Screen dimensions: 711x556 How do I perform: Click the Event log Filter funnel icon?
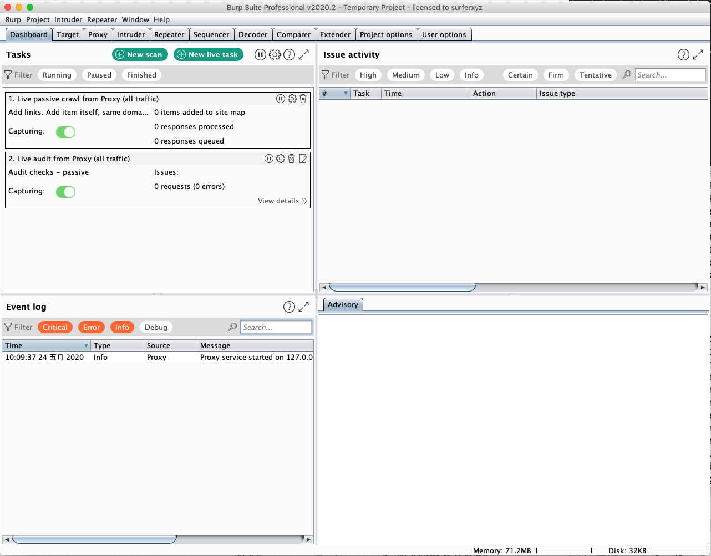(8, 327)
